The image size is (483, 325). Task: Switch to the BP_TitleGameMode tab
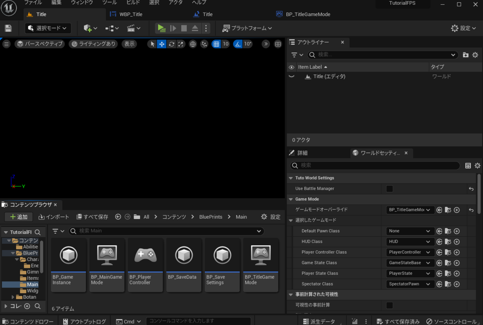pos(308,14)
